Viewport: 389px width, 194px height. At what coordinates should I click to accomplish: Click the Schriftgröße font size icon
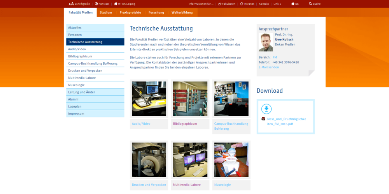71,4
